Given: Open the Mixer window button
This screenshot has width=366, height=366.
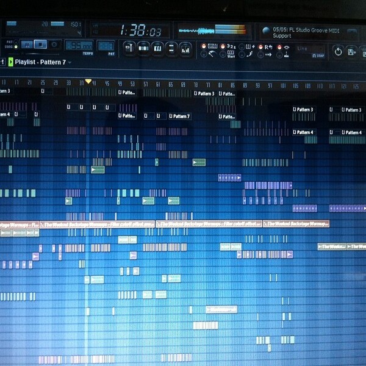Looking at the screenshot, I should pyautogui.click(x=185, y=49).
